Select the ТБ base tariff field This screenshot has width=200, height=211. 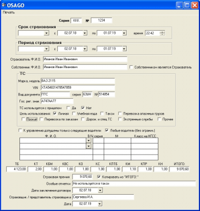pos(16,169)
